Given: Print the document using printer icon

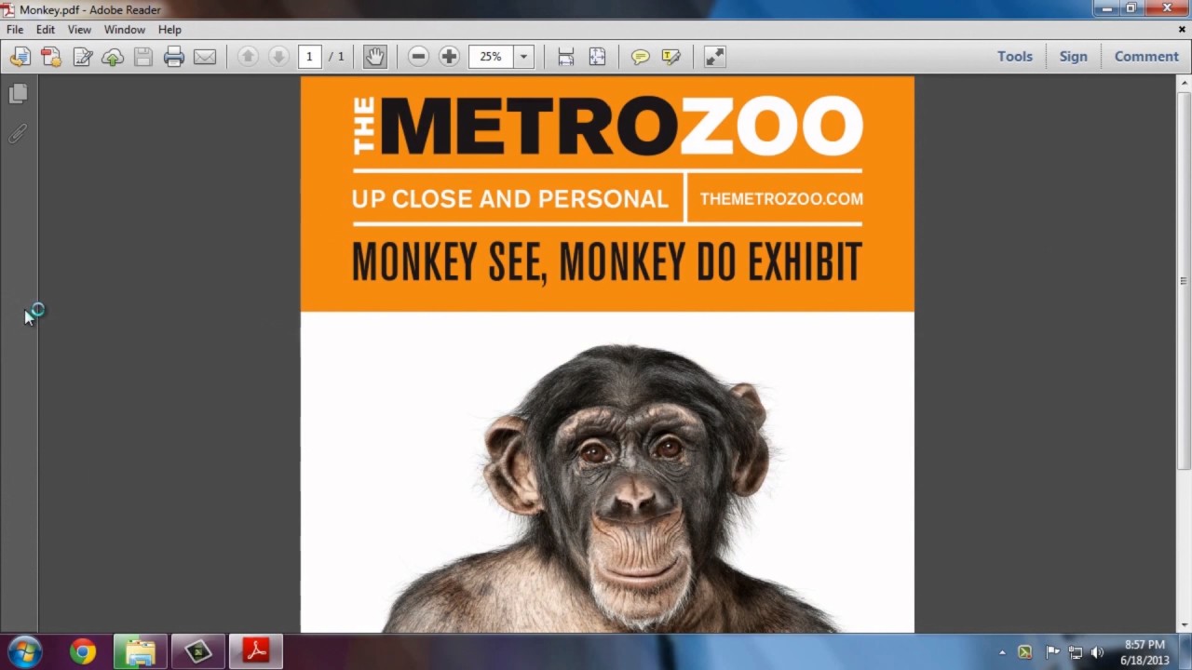Looking at the screenshot, I should pyautogui.click(x=174, y=57).
